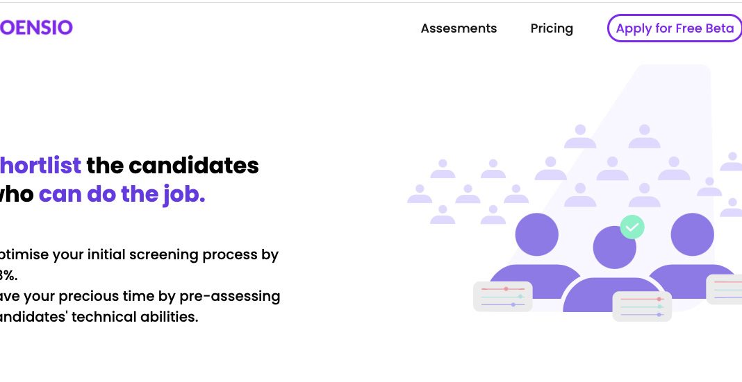This screenshot has height=382, width=742.
Task: Click the green slider in the center card
Action: coord(642,307)
